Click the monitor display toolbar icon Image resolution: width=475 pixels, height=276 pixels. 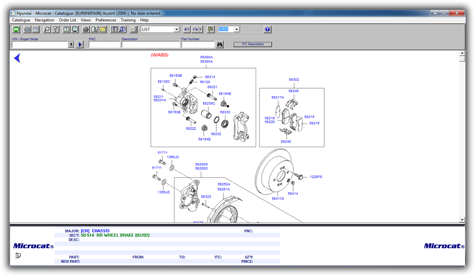click(x=75, y=29)
